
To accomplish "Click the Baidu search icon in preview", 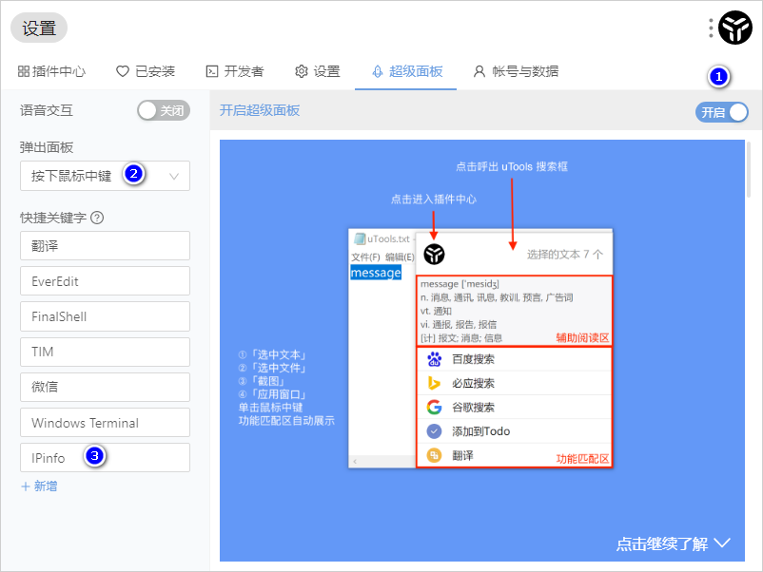I will click(434, 359).
